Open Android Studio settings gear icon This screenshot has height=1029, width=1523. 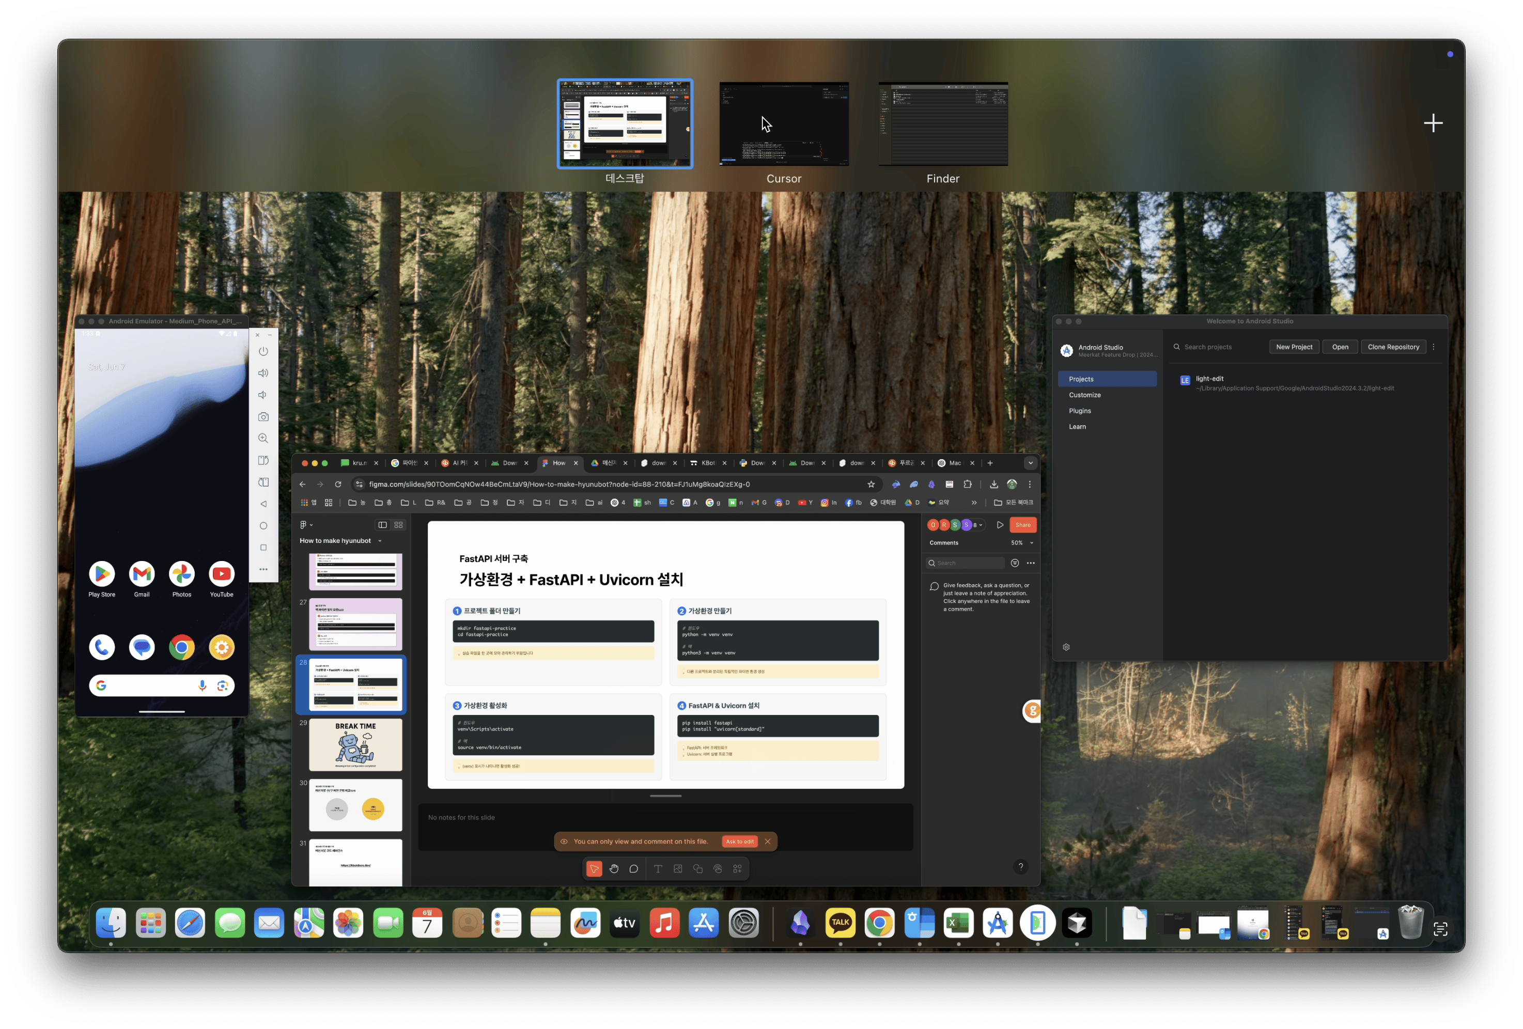pyautogui.click(x=1066, y=647)
